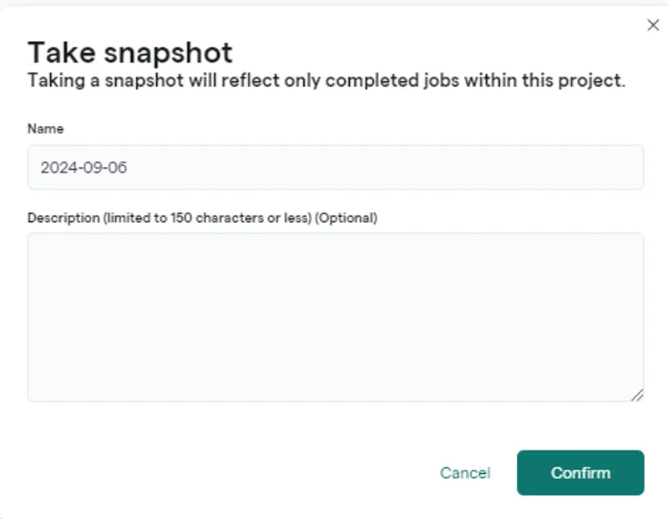This screenshot has height=519, width=668.
Task: Place cursor in the 2024-09-06 text
Action: point(83,167)
